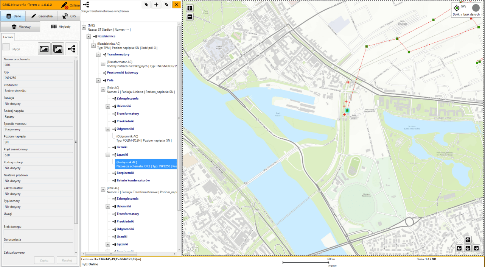Open the Dane tab
The image size is (485, 267).
point(13,16)
